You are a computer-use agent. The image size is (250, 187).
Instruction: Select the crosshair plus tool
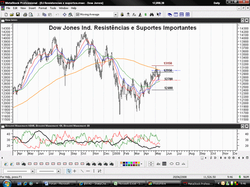pyautogui.click(x=74, y=171)
